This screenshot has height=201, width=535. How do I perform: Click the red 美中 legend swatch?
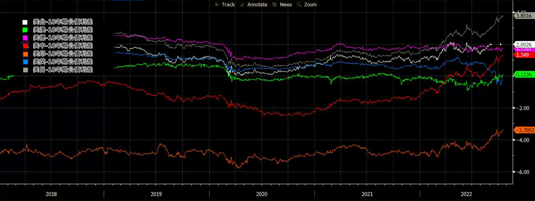25,46
